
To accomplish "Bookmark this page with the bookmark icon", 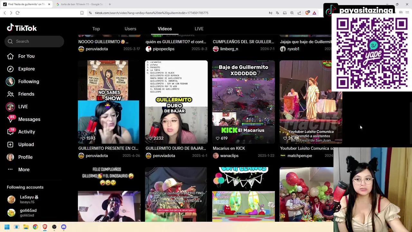I will [x=82, y=13].
